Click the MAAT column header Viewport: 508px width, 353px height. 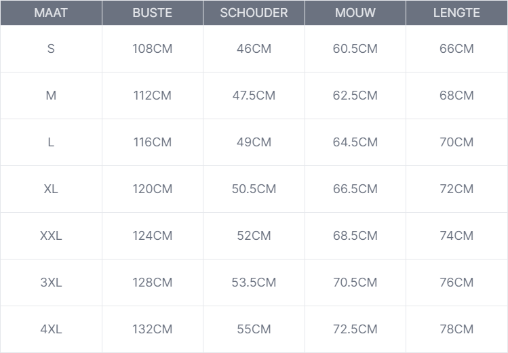pos(51,13)
